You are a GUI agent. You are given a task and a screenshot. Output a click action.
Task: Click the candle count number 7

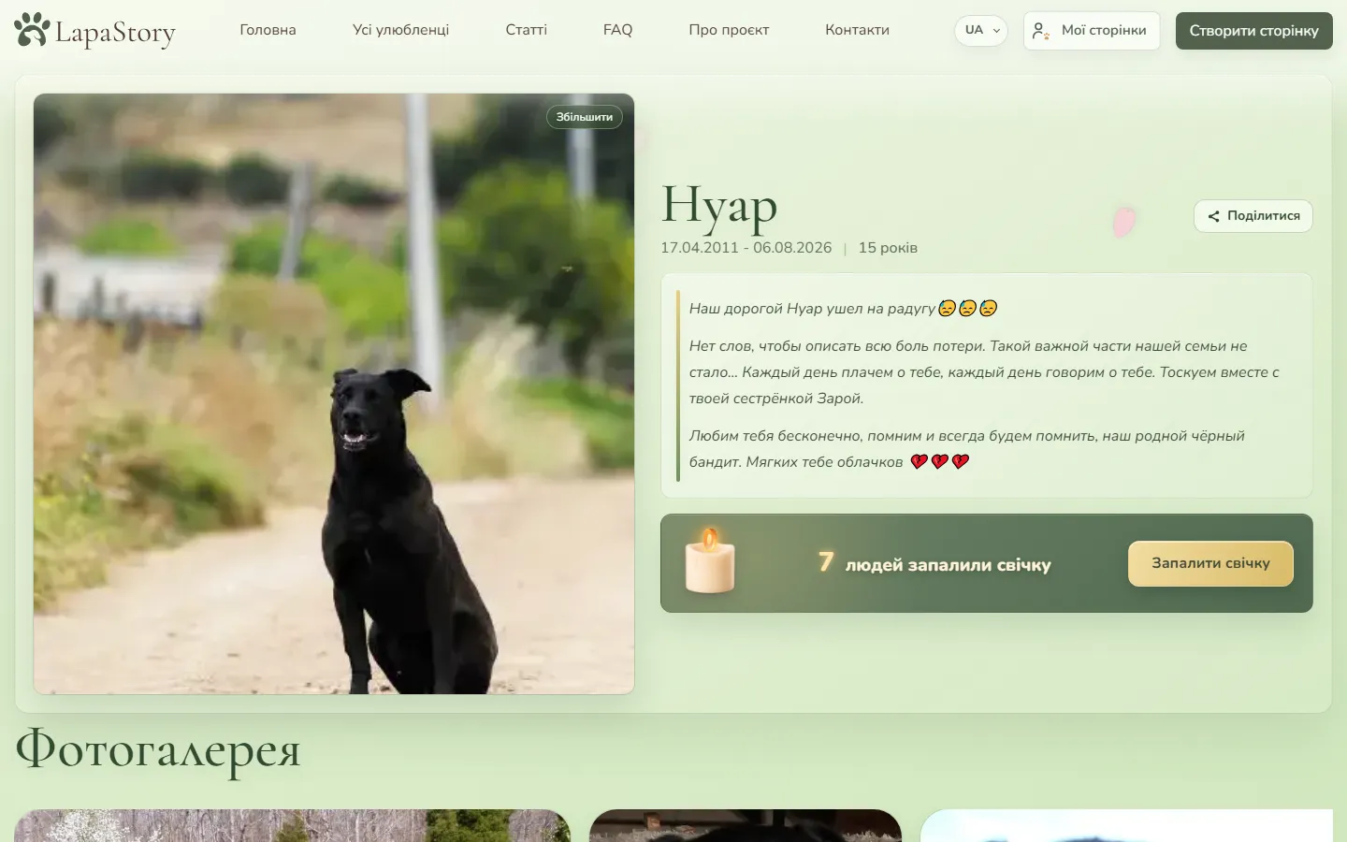click(x=825, y=561)
